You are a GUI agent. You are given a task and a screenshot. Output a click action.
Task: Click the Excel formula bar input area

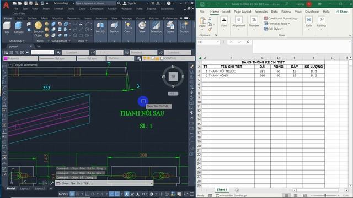click(x=302, y=46)
